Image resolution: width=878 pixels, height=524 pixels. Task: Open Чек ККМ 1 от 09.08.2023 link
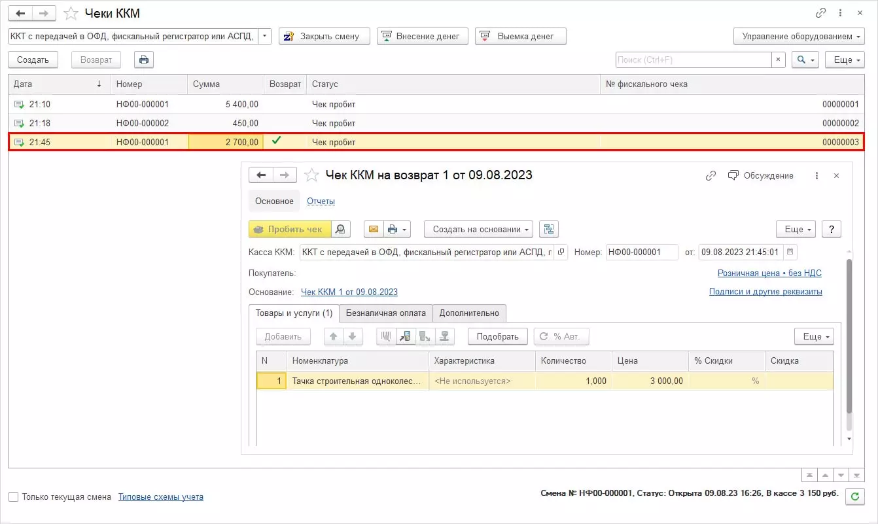coord(349,292)
